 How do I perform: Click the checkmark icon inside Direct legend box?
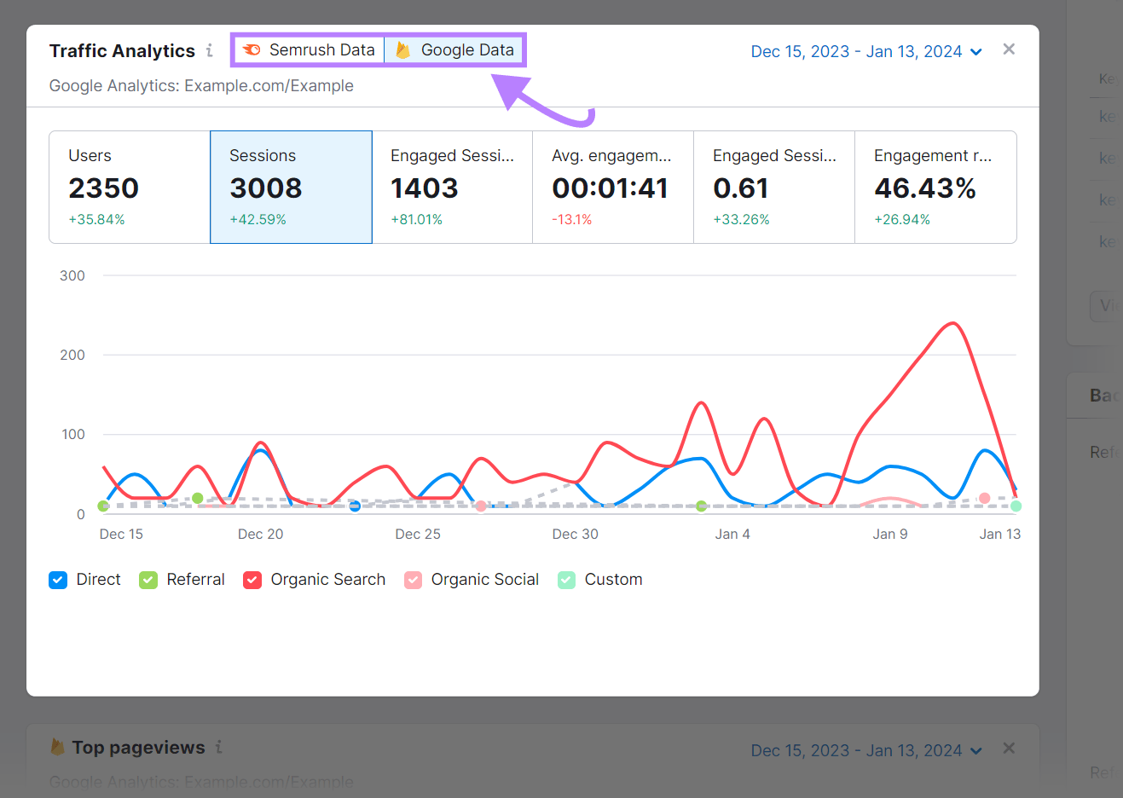coord(57,580)
